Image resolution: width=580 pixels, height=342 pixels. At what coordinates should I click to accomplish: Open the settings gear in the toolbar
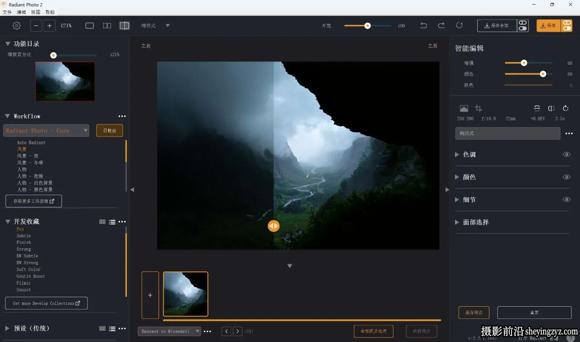17,26
